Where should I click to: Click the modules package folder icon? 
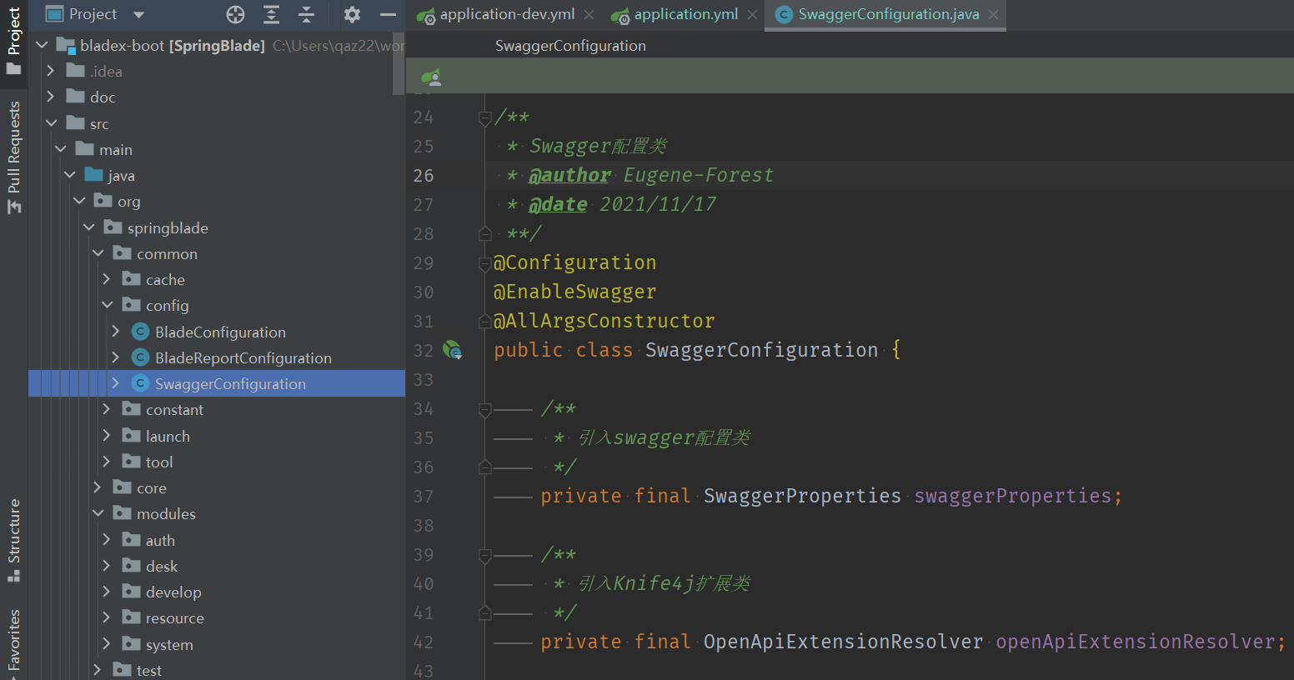click(x=122, y=513)
